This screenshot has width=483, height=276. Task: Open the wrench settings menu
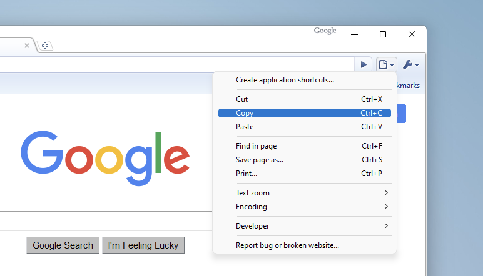tap(410, 65)
